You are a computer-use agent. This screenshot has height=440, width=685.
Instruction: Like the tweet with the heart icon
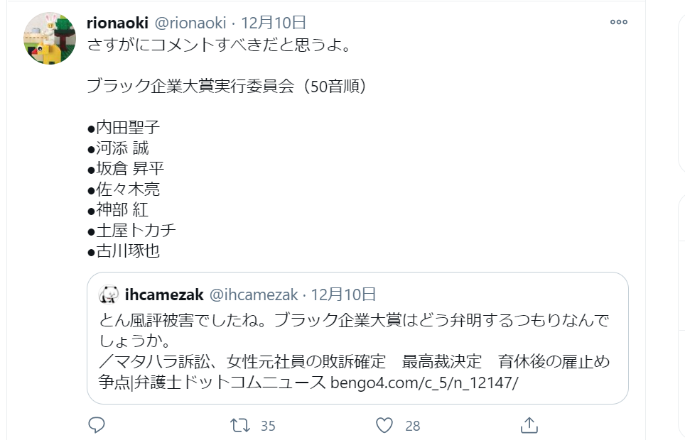(384, 425)
